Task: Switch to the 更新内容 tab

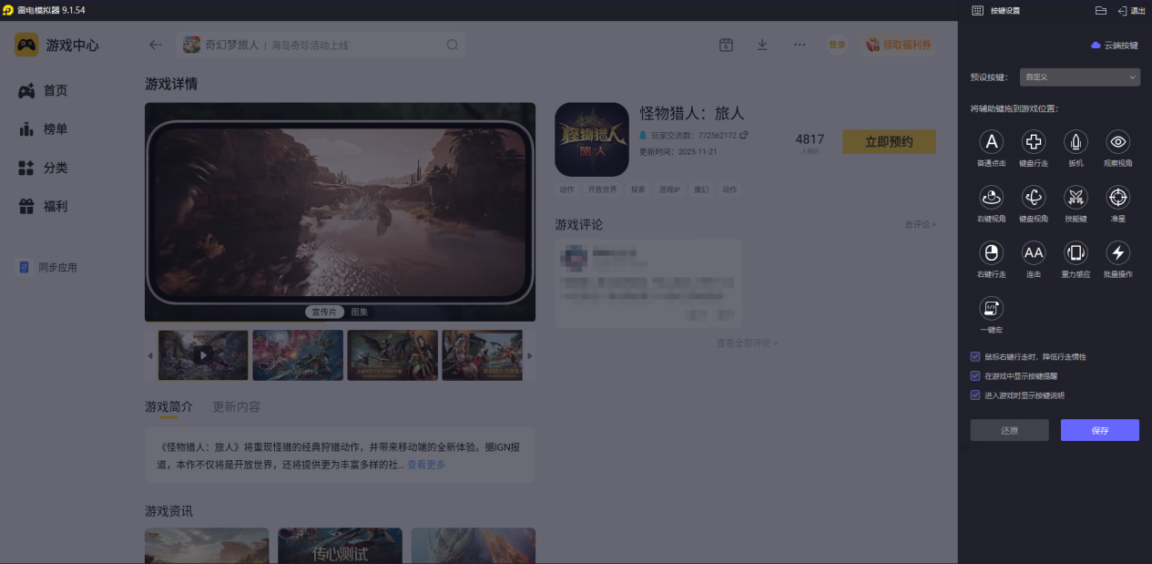Action: (237, 407)
